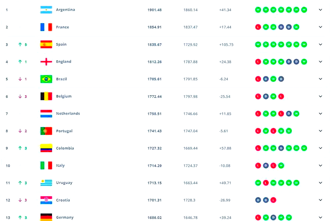Click Spain's green up-arrow rank change
This screenshot has width=332, height=221.
[x=20, y=45]
